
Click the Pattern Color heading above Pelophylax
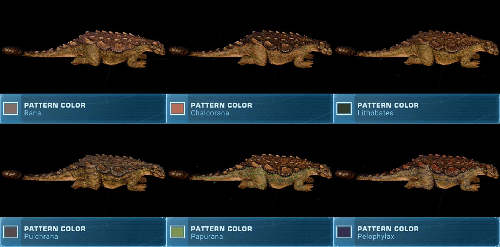388,229
